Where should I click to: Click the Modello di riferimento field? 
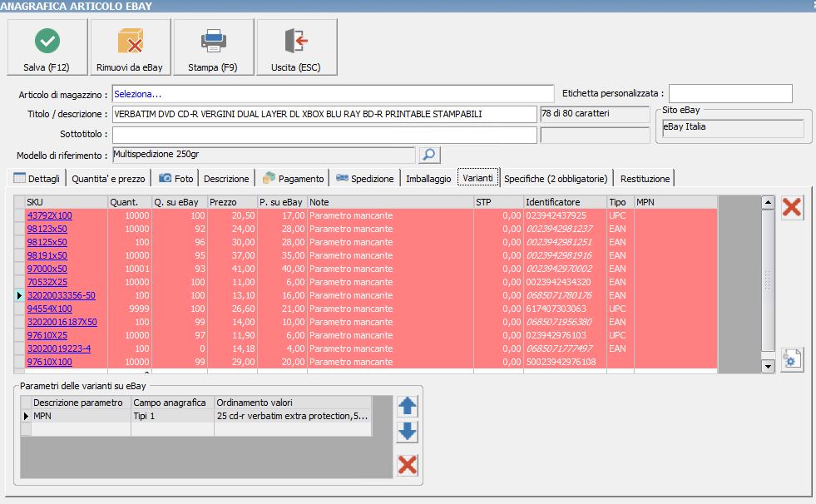tap(264, 155)
